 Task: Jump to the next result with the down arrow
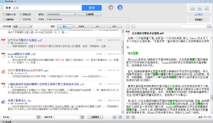120,117
